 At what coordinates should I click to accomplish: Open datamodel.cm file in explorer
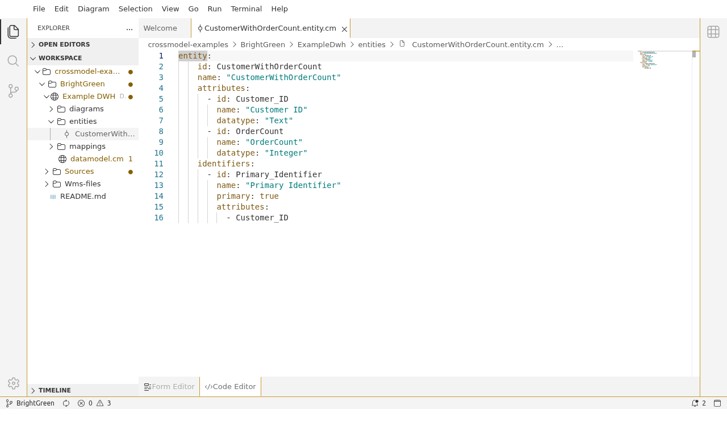97,159
